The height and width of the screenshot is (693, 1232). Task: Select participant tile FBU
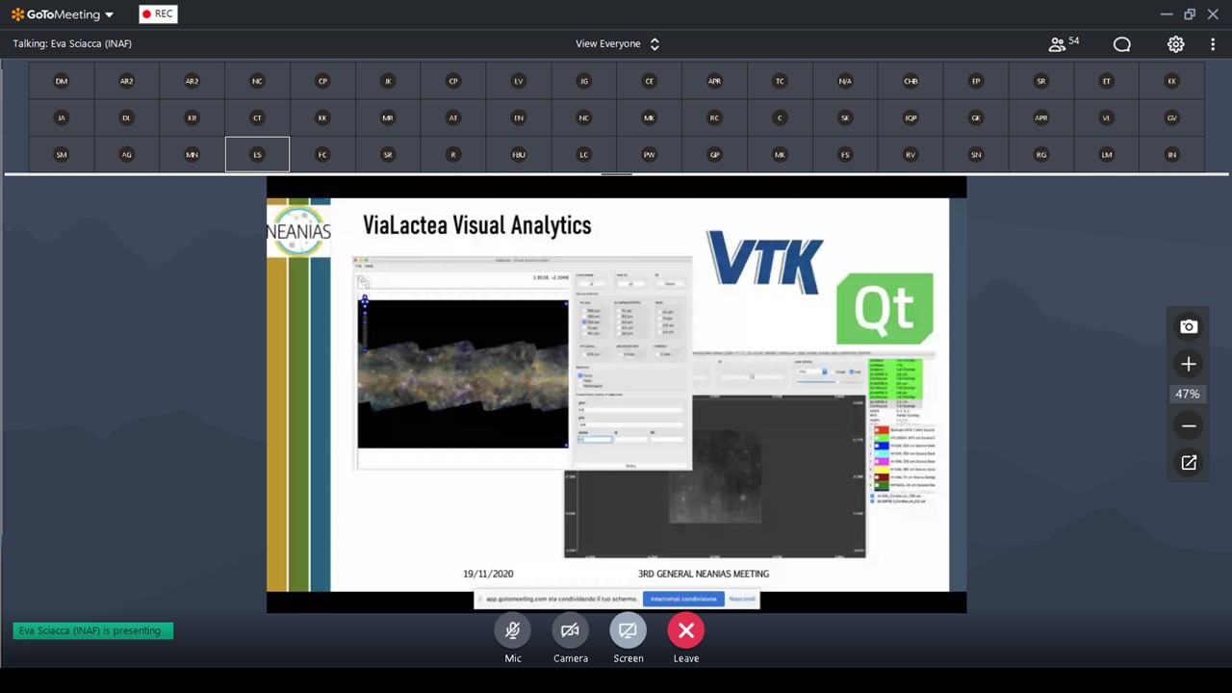519,155
